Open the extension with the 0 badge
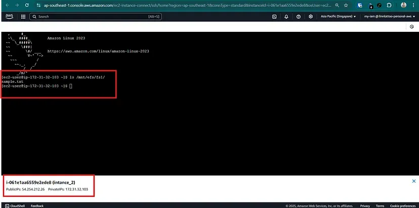The width and height of the screenshot is (419, 208). point(370,6)
